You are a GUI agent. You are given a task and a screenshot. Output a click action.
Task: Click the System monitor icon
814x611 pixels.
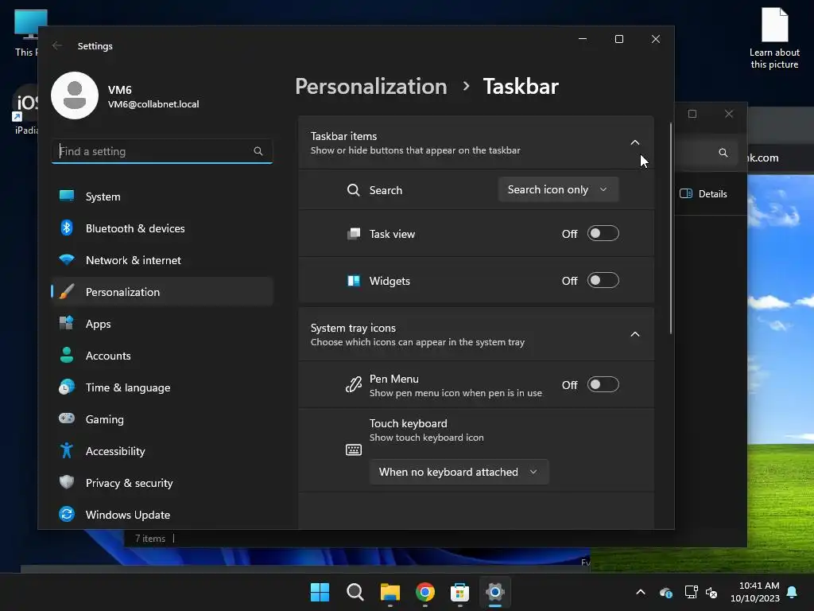(x=67, y=196)
